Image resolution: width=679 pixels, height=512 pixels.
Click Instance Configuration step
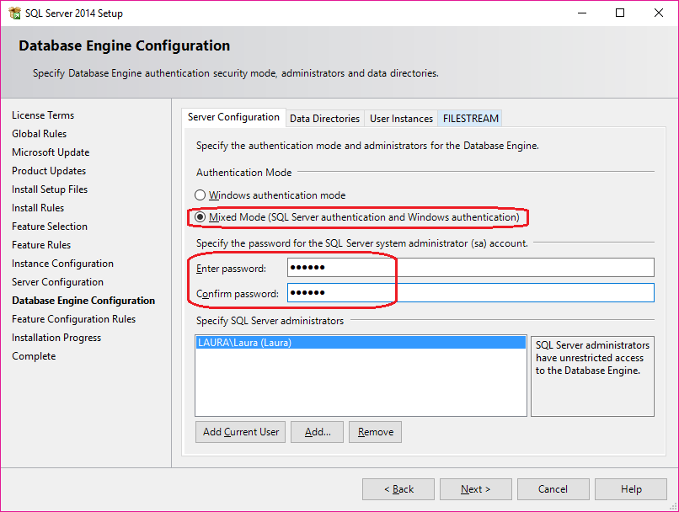(x=63, y=264)
